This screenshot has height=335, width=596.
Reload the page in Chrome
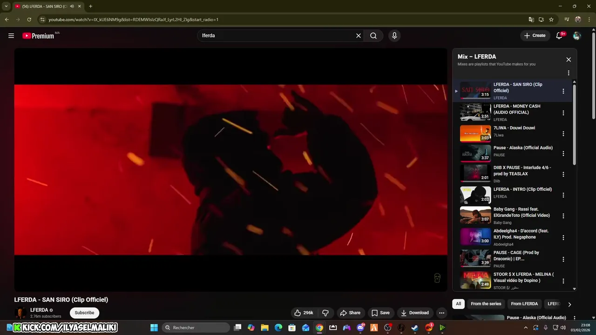coord(29,20)
